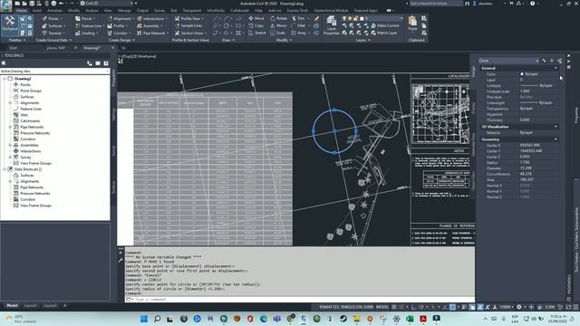Switch to the Home ribbon tab
Screen dimensions: 580x326
click(x=22, y=10)
